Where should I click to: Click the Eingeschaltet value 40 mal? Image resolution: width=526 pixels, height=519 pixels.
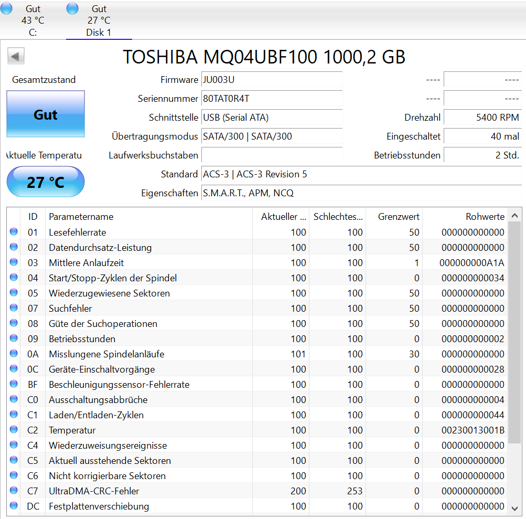coord(482,136)
